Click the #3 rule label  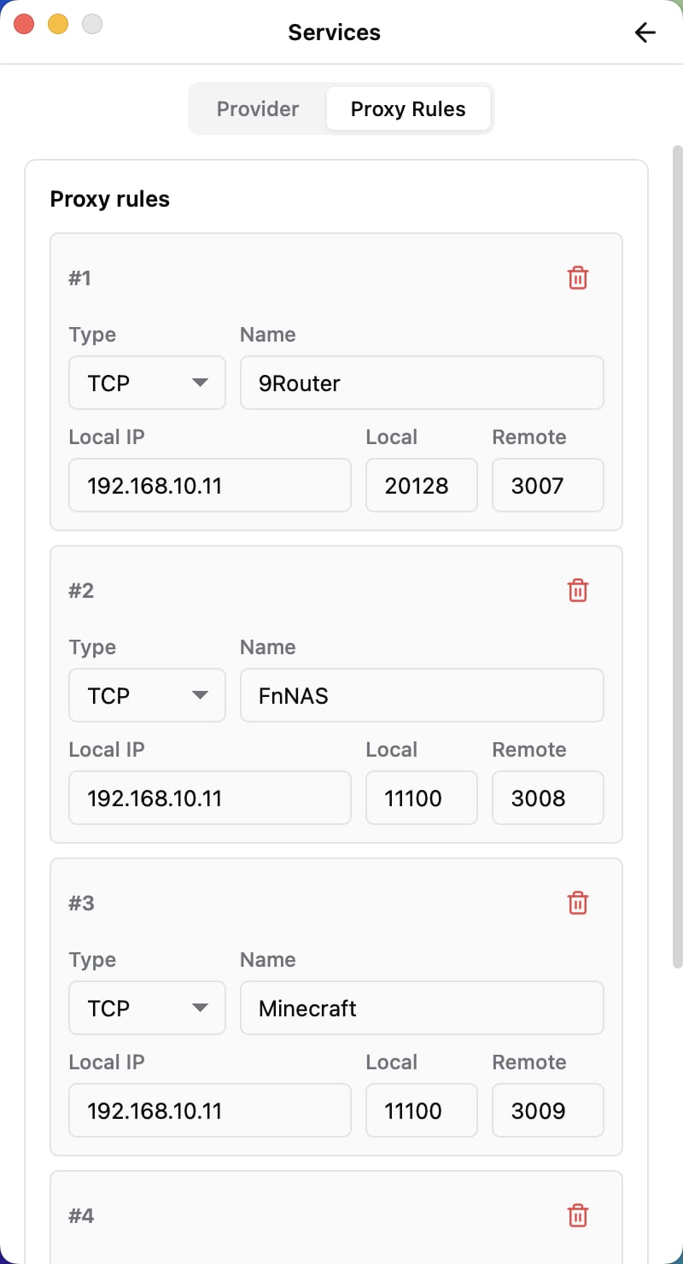(x=81, y=903)
